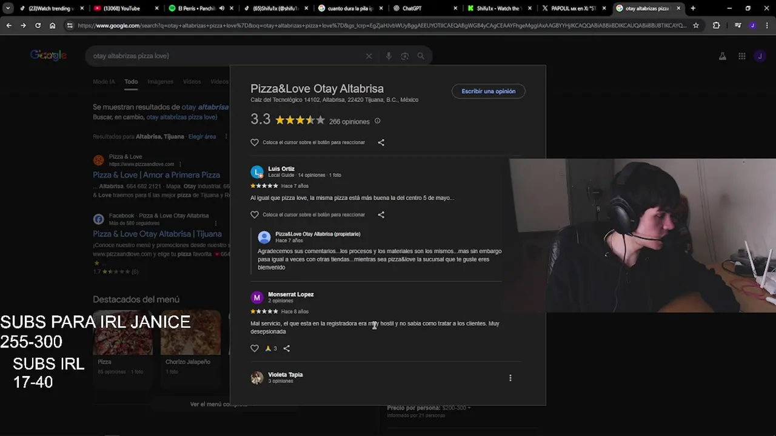The width and height of the screenshot is (776, 436).
Task: Open Violeta Tapia review options menu
Action: 510,378
